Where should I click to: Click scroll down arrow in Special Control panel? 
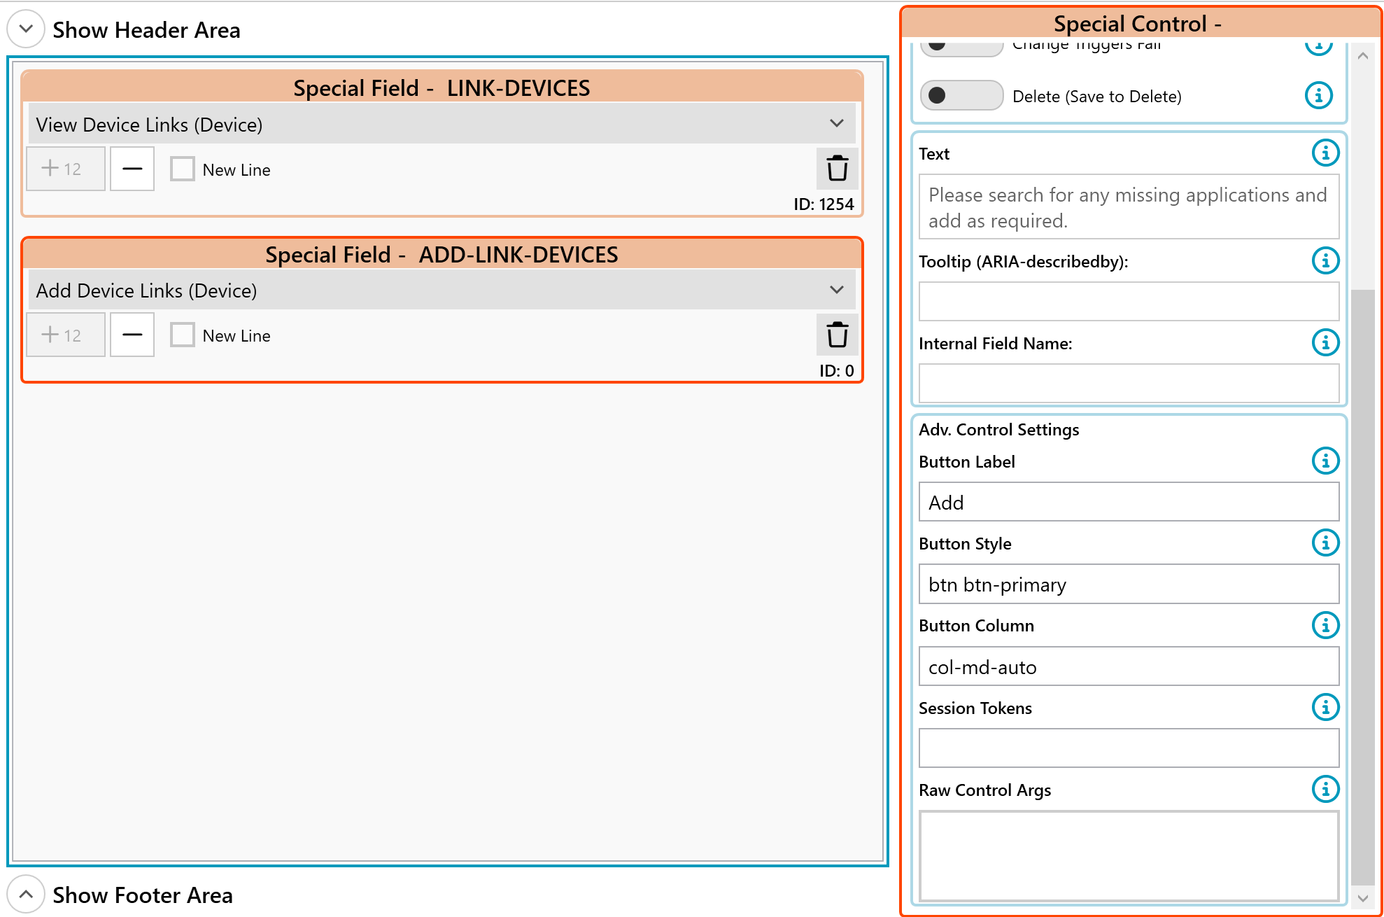[1362, 898]
